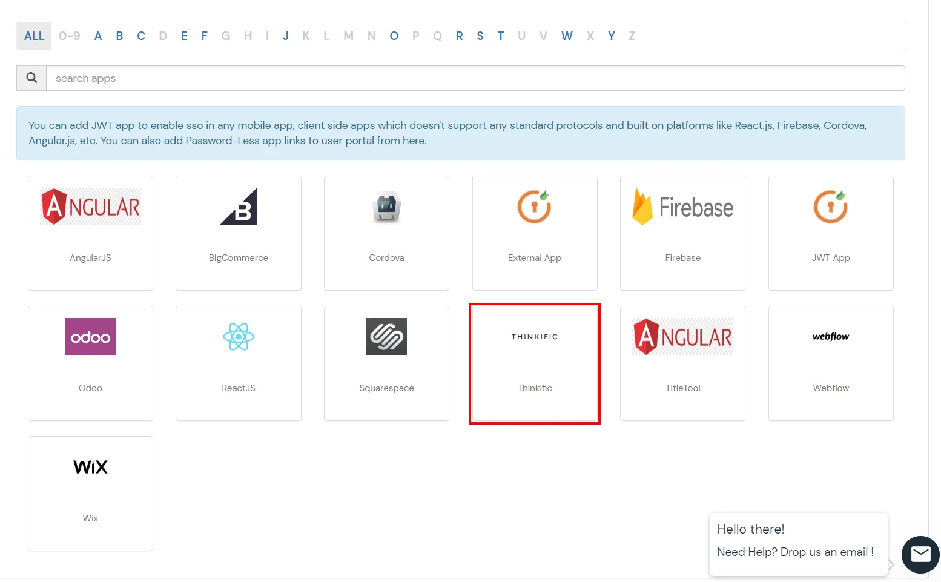This screenshot has height=582, width=941.
Task: Click the Cordova robot icon
Action: (x=386, y=207)
